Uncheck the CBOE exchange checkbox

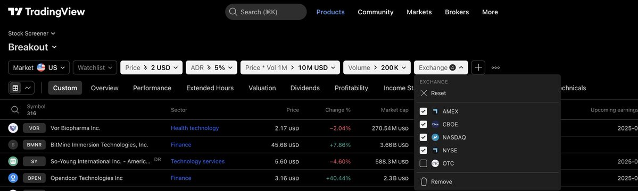(423, 125)
